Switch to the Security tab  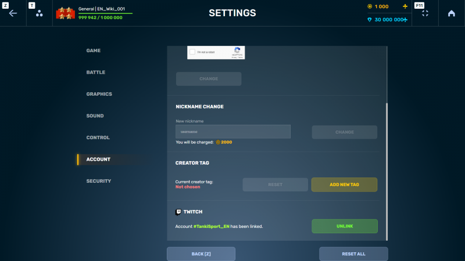[x=99, y=181]
